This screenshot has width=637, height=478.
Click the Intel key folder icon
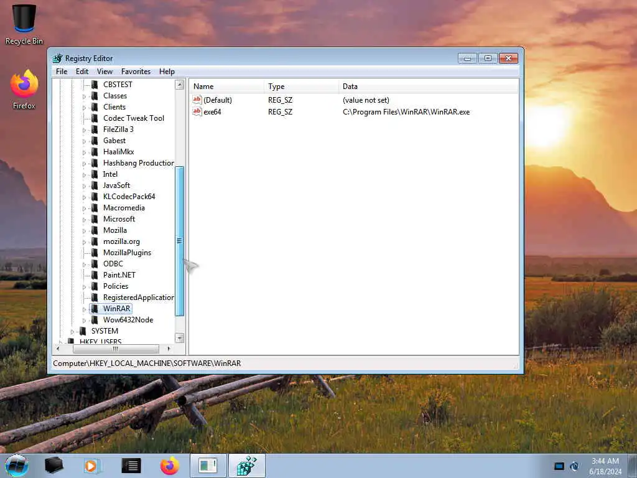95,174
